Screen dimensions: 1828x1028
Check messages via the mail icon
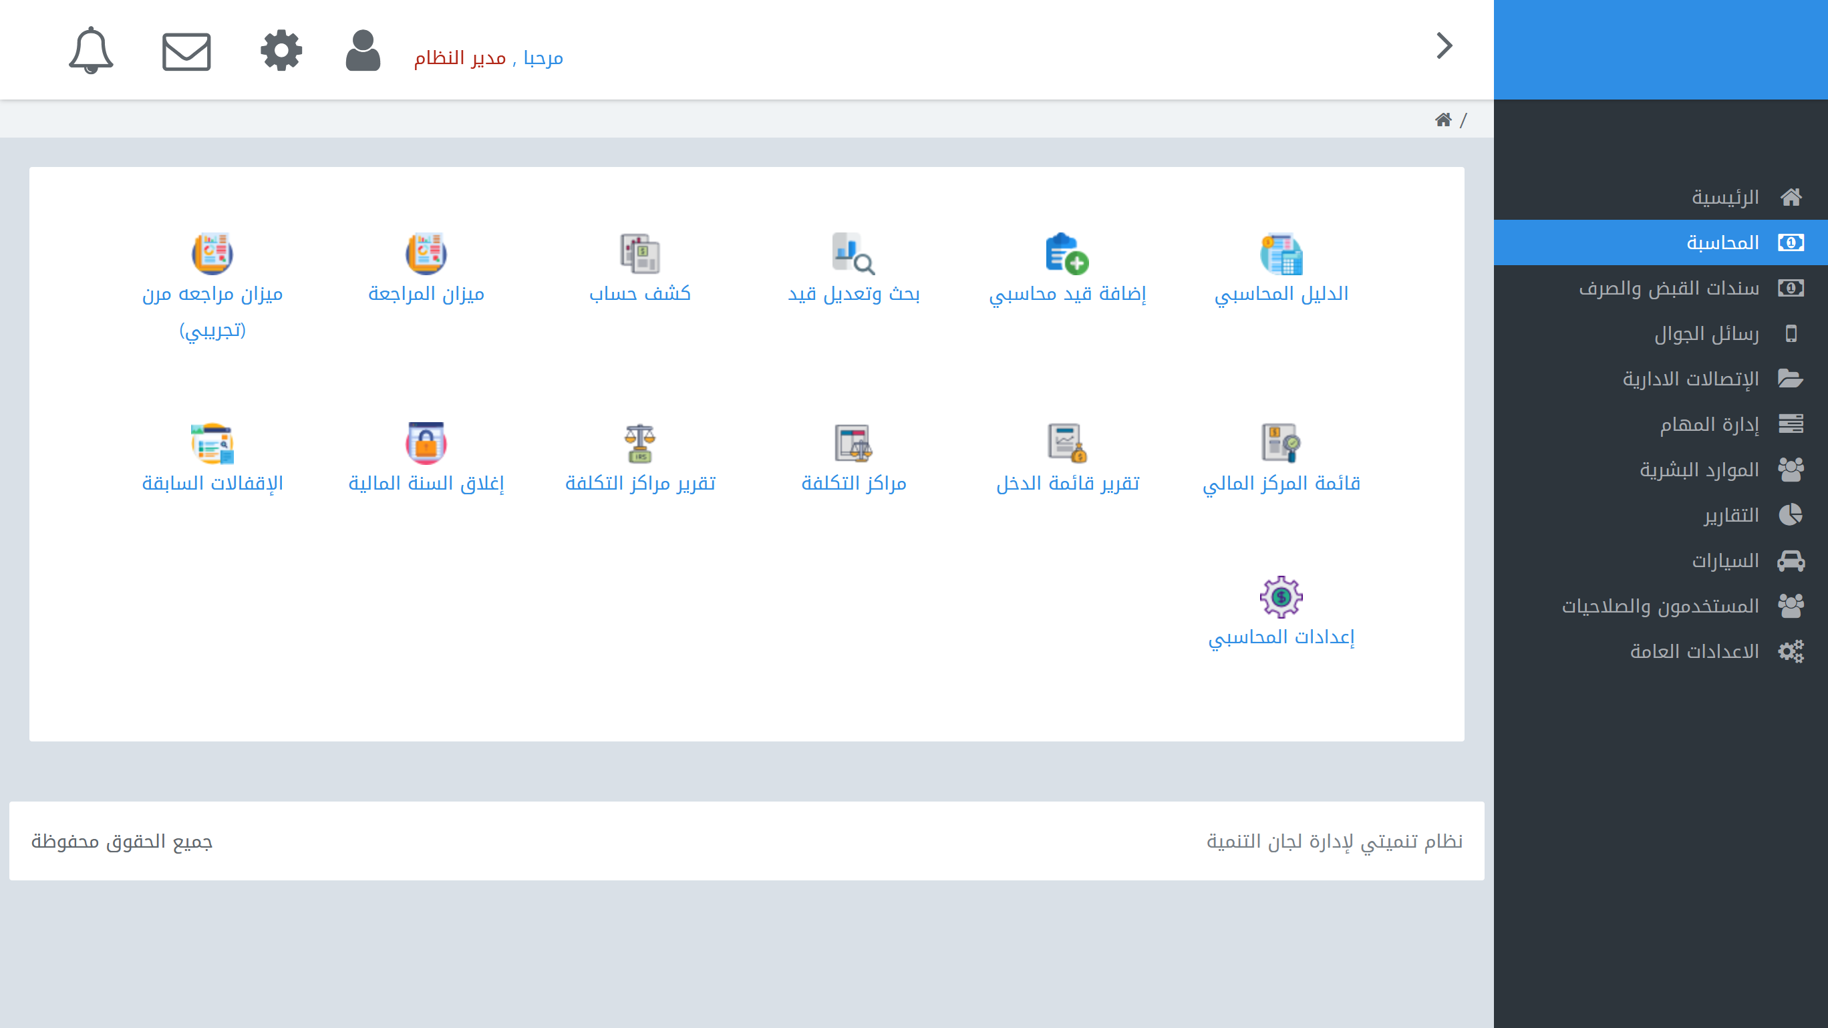click(186, 49)
